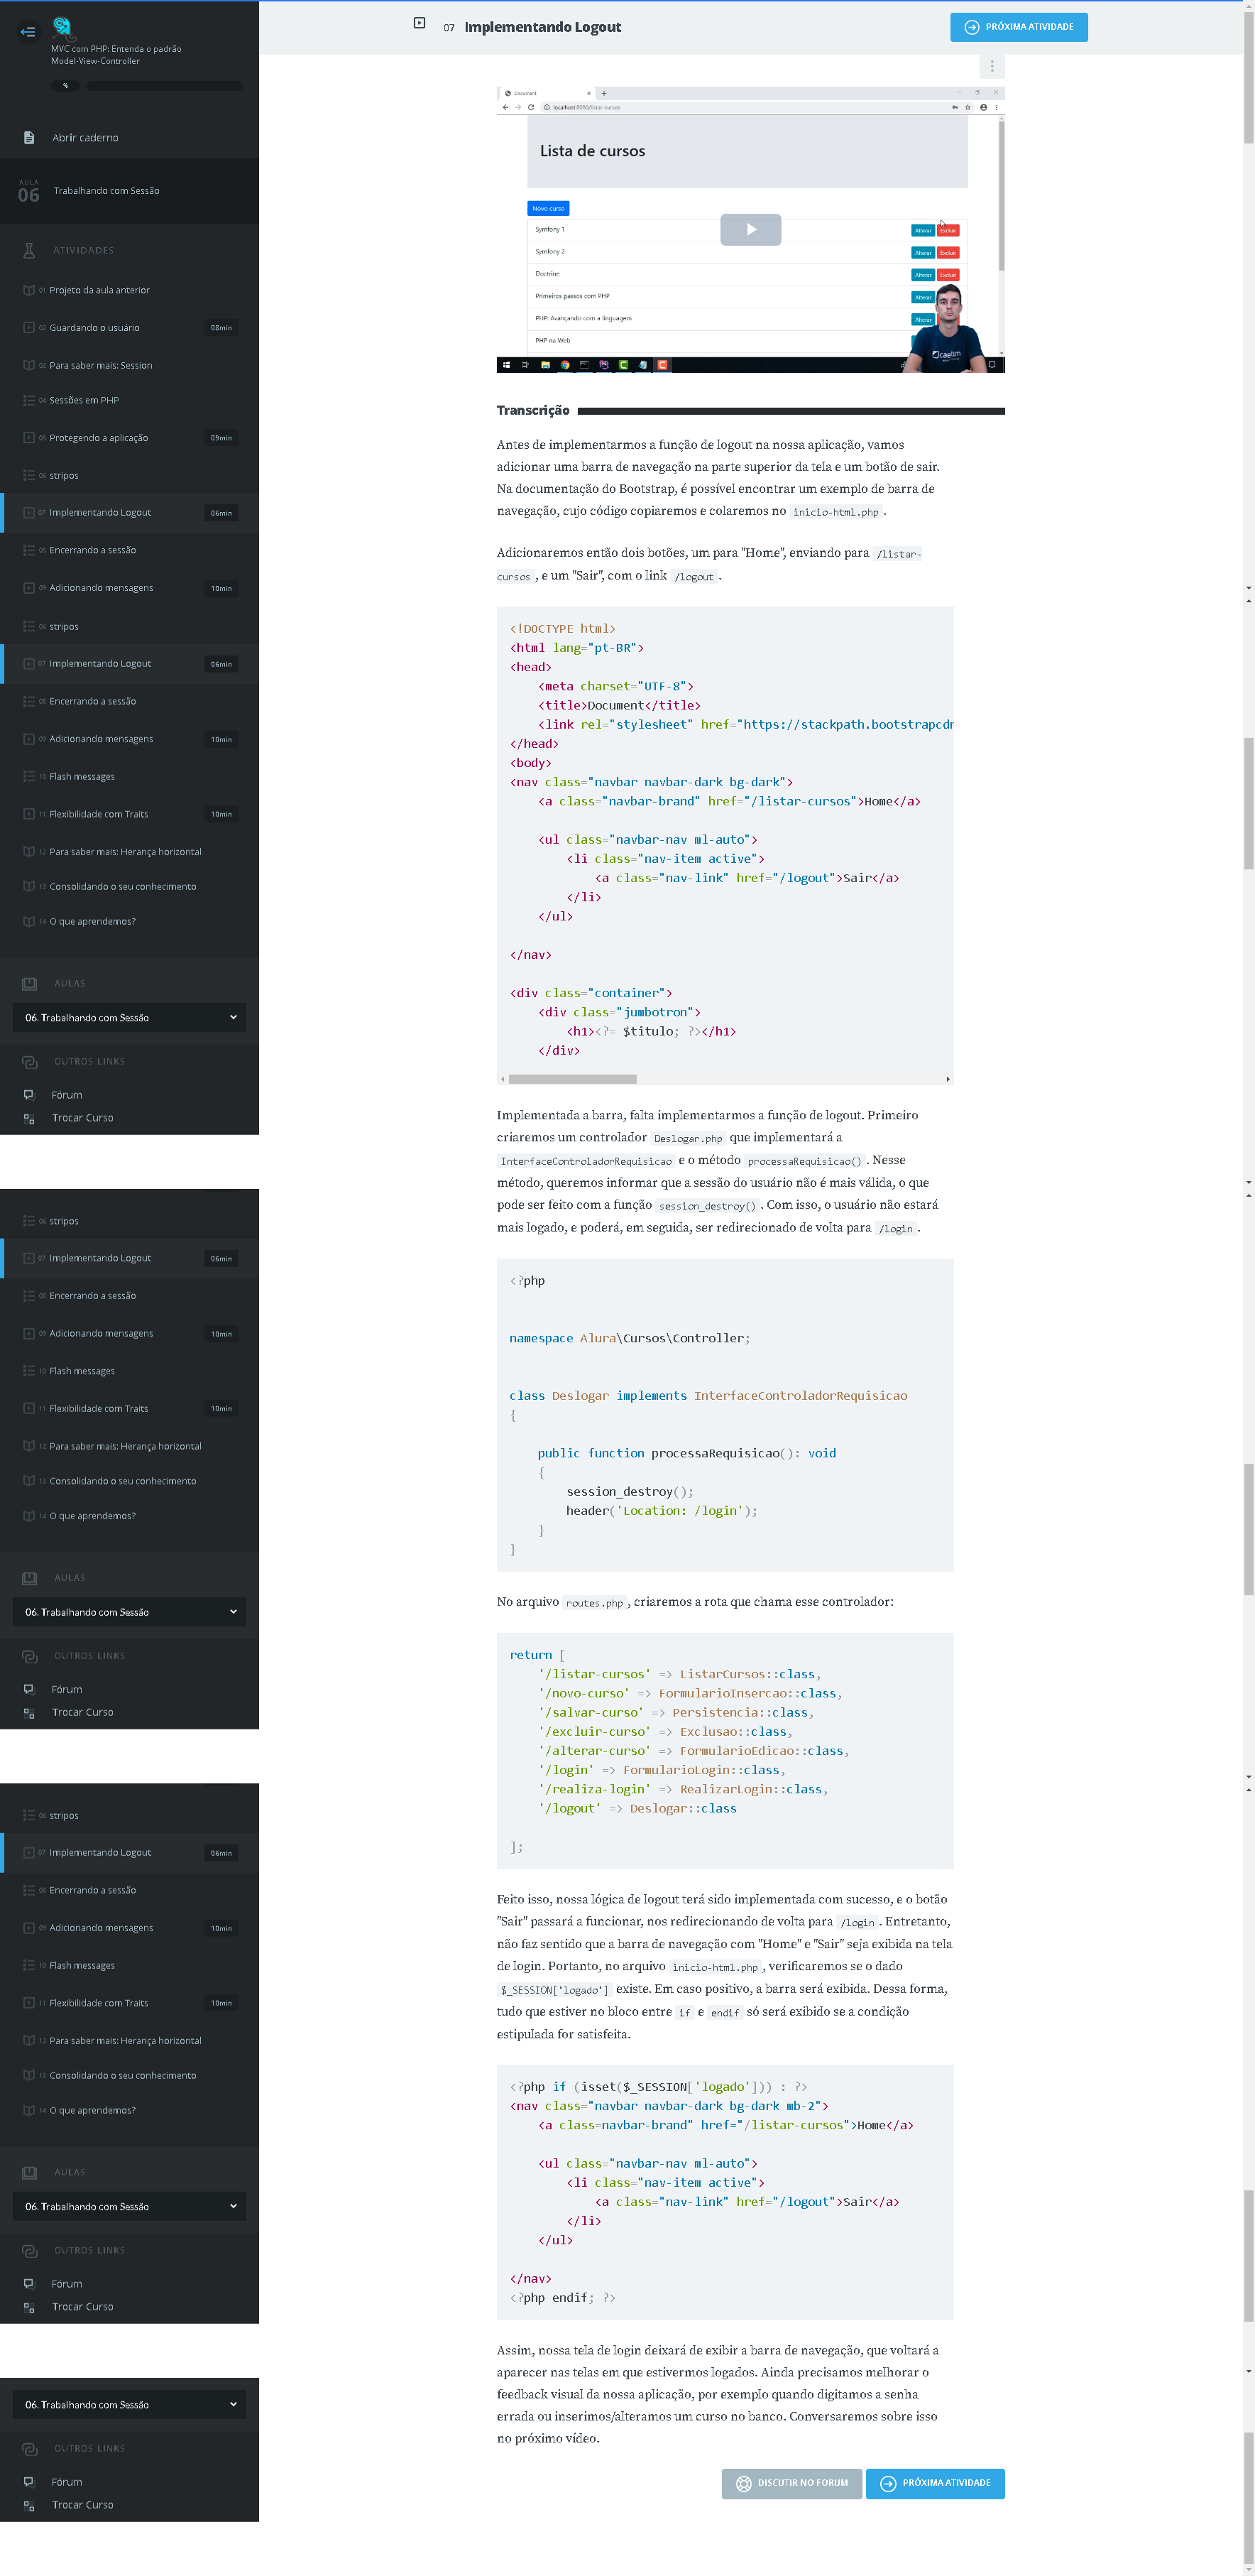Click the left scroll arrow of the HTML code block

pos(503,1079)
